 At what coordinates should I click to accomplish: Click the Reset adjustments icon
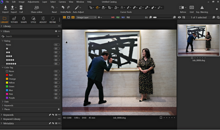click(53, 8)
